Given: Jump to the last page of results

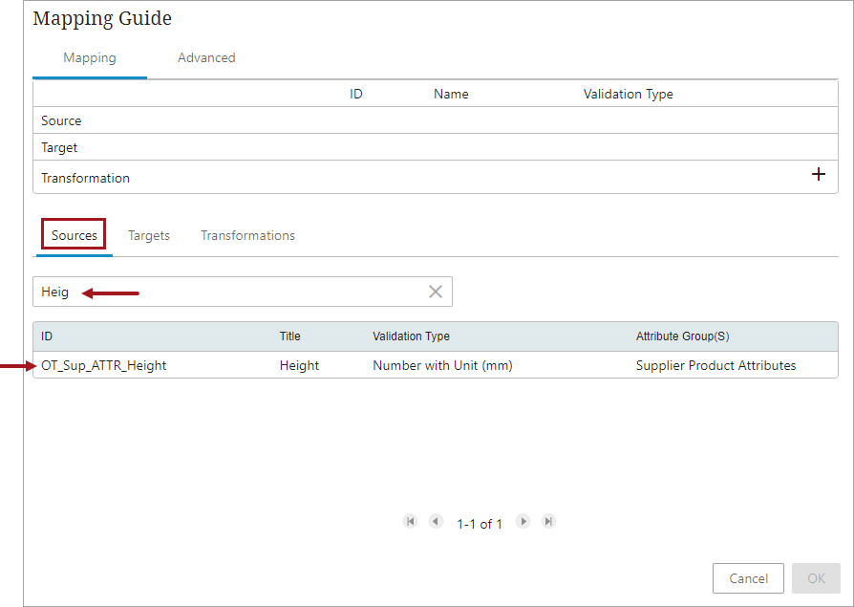Looking at the screenshot, I should [x=548, y=522].
